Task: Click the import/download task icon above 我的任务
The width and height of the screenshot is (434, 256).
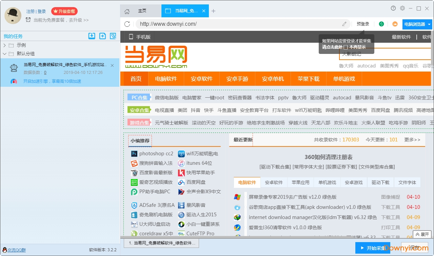Action: coord(92,36)
